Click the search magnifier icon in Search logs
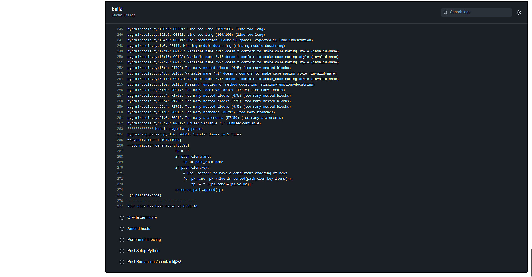The image size is (532, 277). tap(446, 12)
